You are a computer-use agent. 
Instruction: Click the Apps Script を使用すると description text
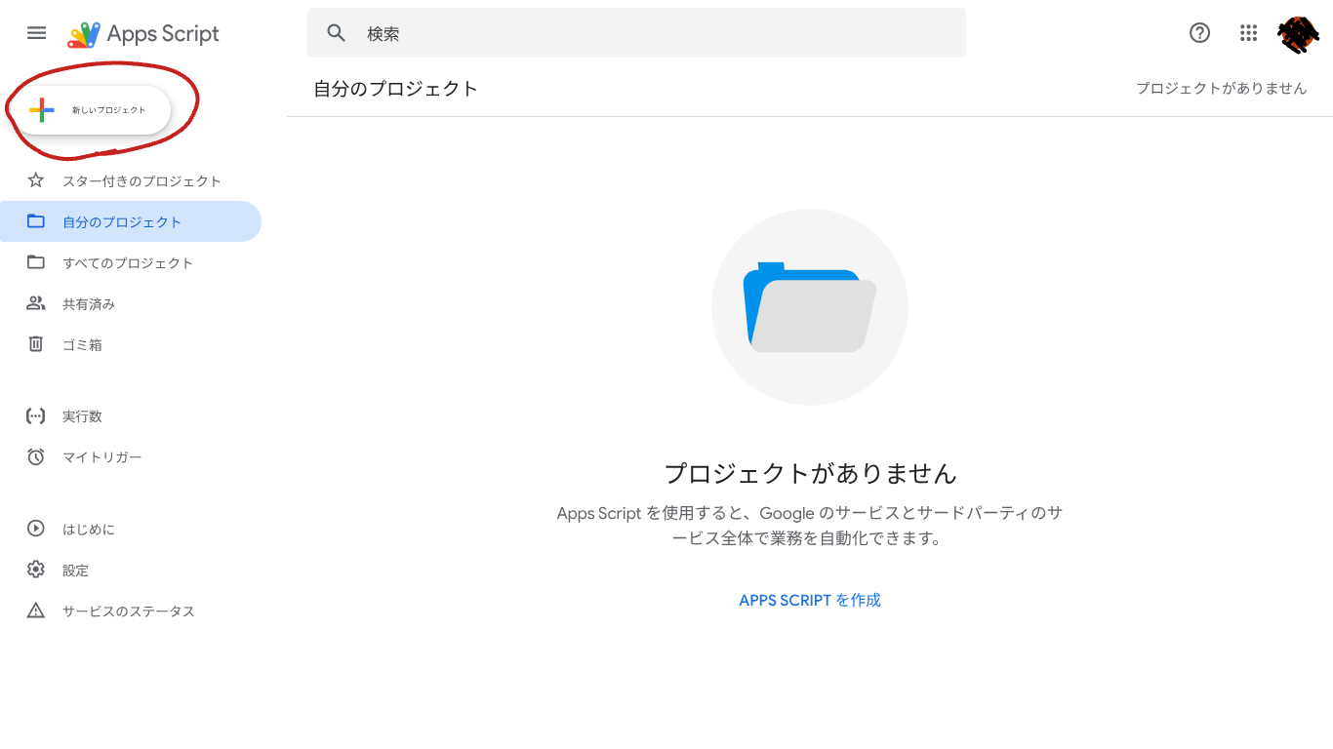pyautogui.click(x=810, y=525)
